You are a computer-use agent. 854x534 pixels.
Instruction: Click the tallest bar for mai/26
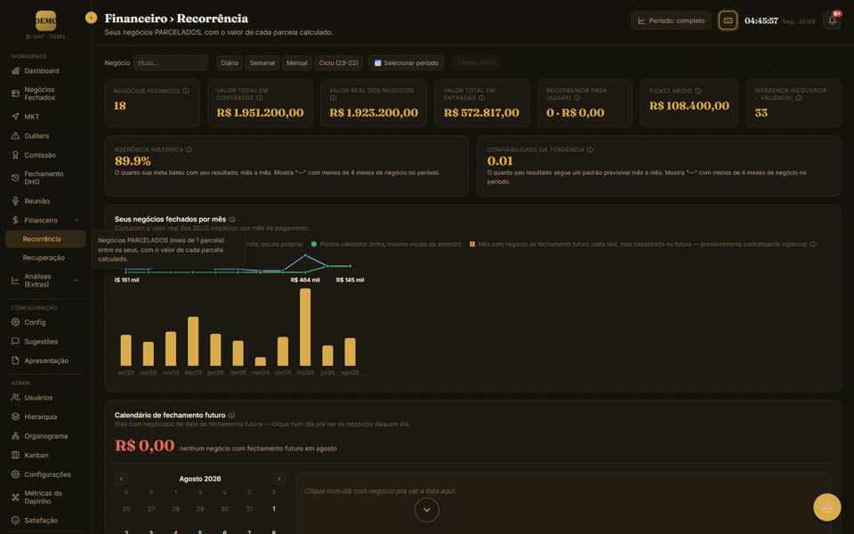point(305,327)
